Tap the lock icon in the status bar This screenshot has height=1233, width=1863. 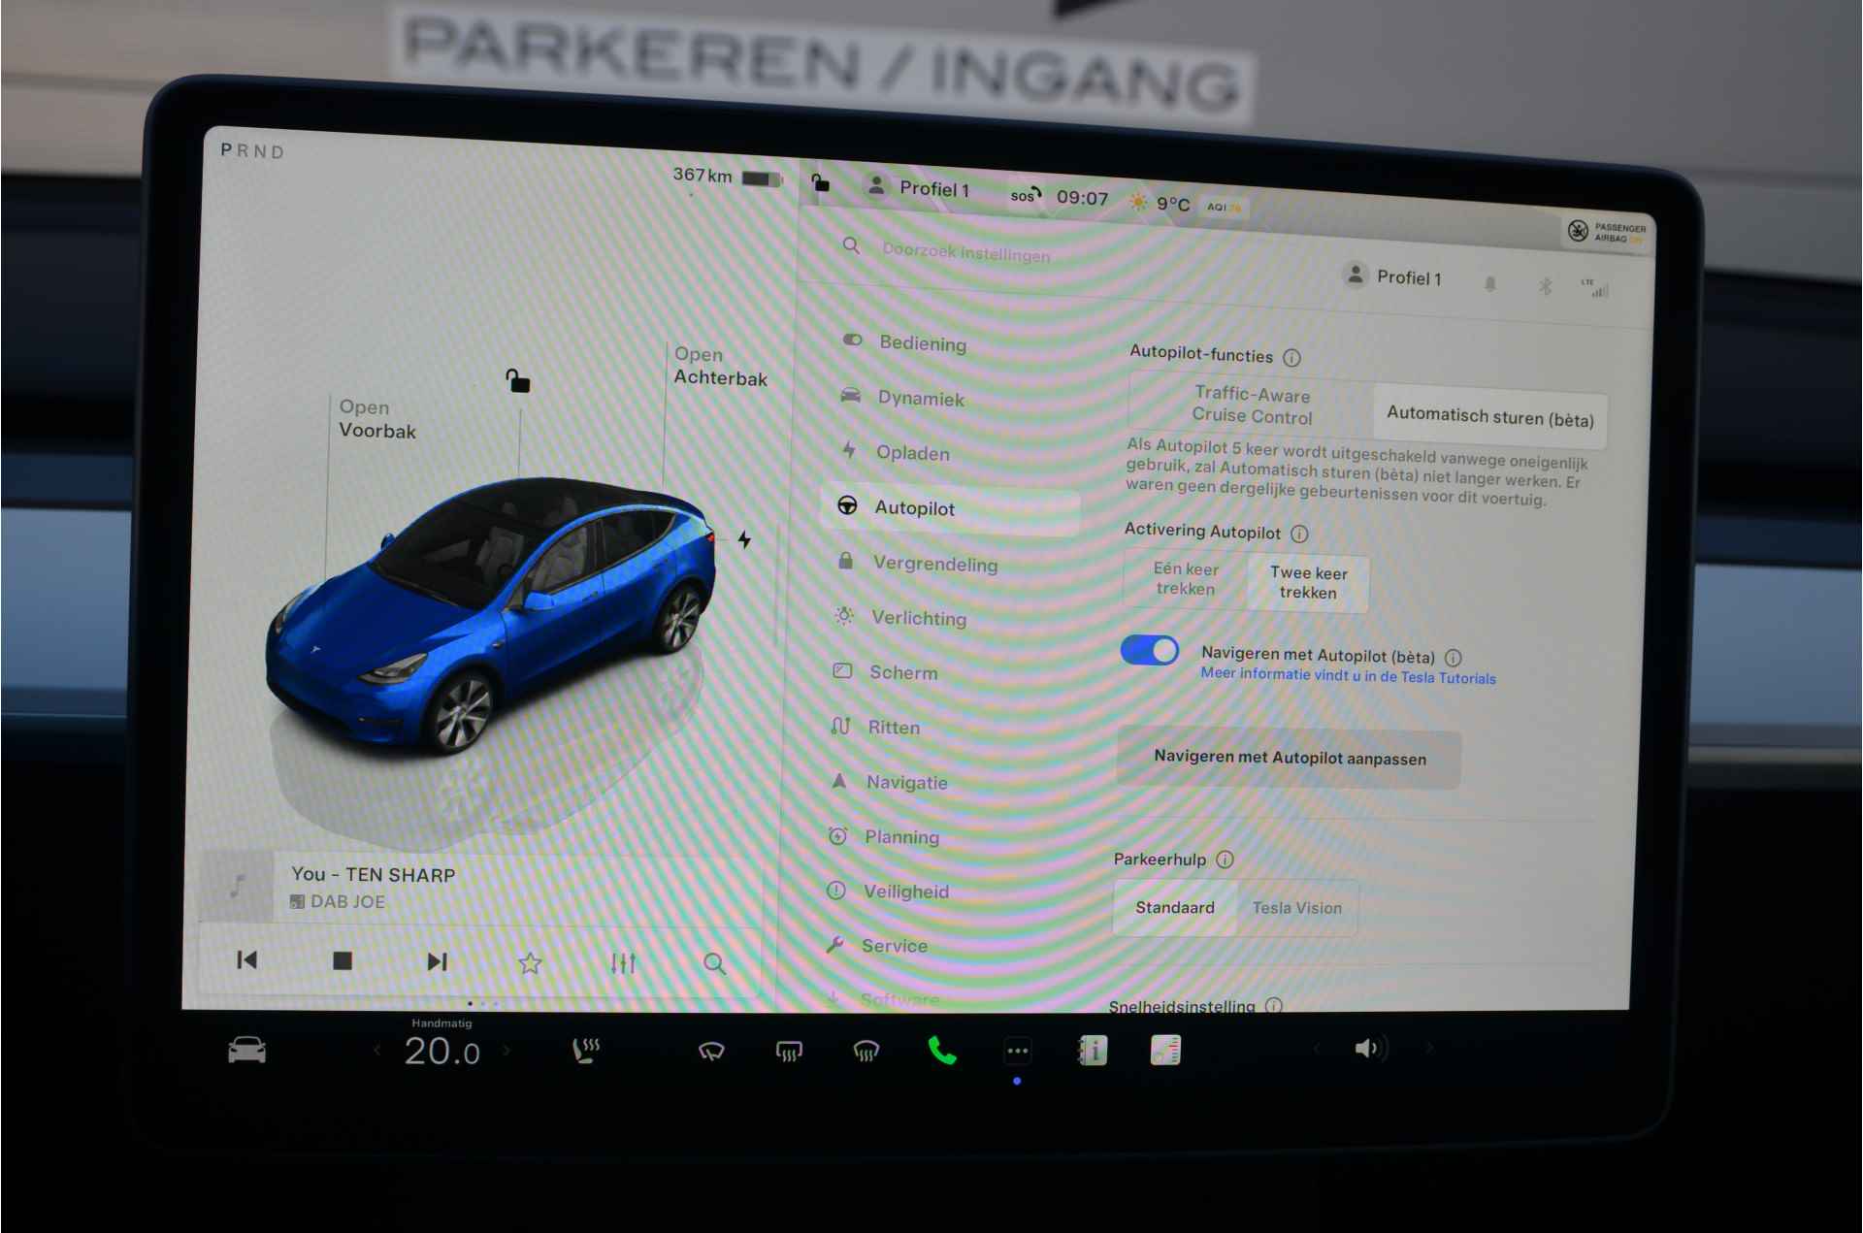coord(821,182)
